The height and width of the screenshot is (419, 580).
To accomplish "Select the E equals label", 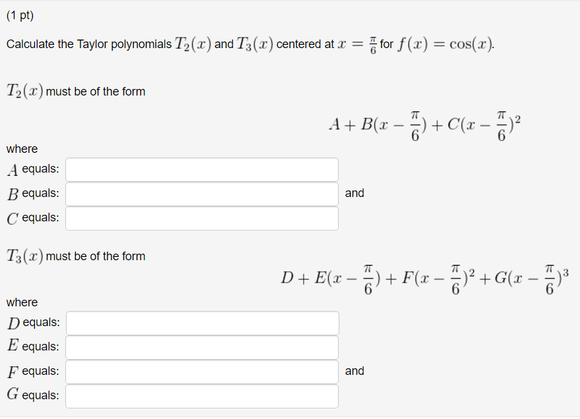I will 32,347.
